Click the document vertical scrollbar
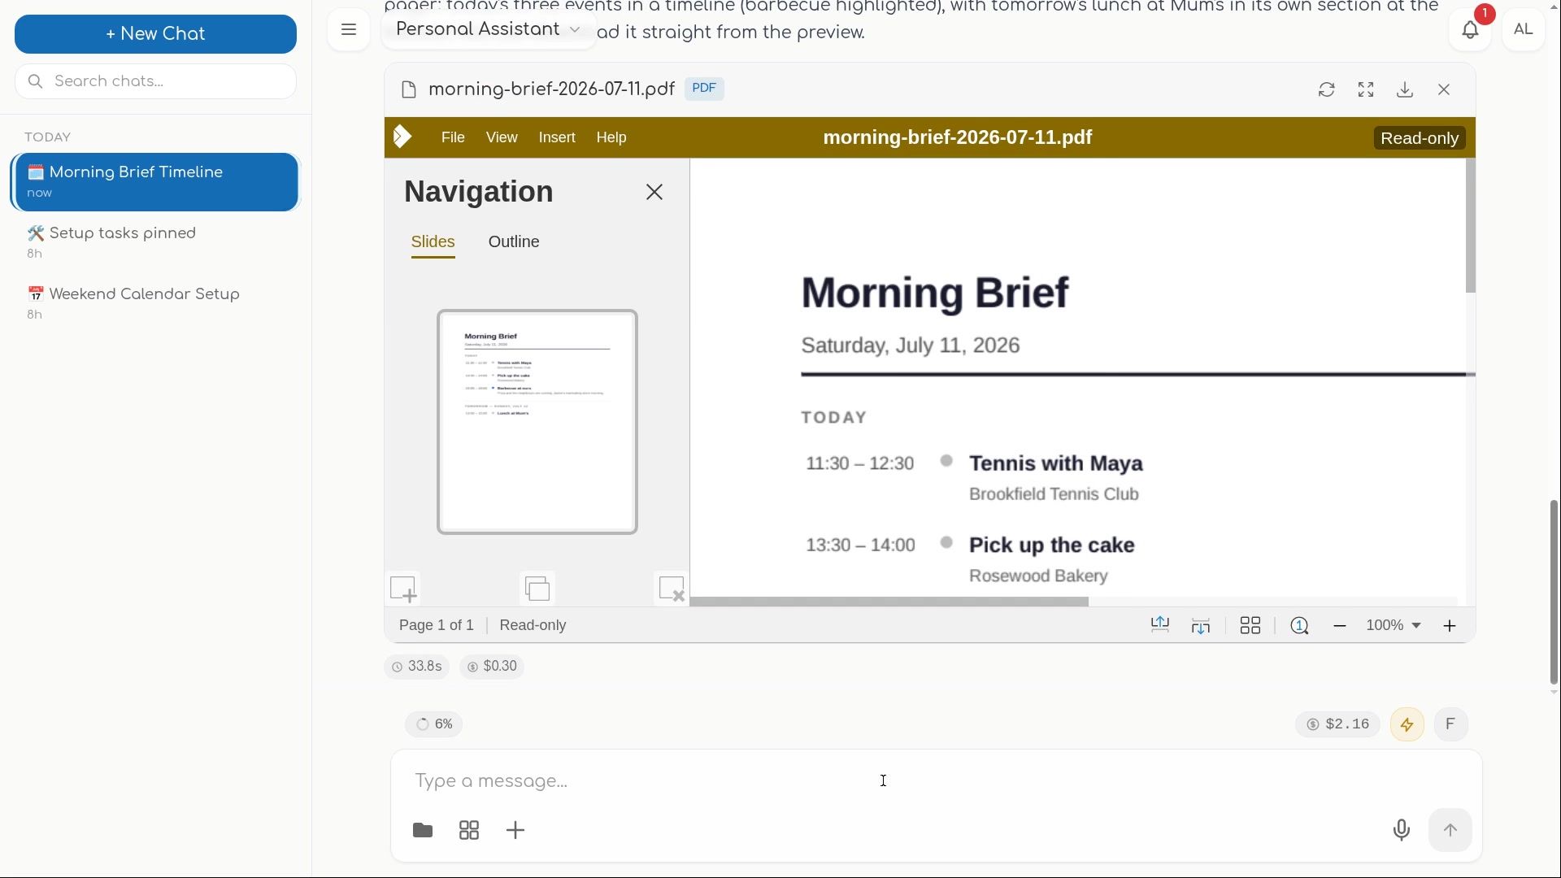Viewport: 1561px width, 878px height. 1470,226
